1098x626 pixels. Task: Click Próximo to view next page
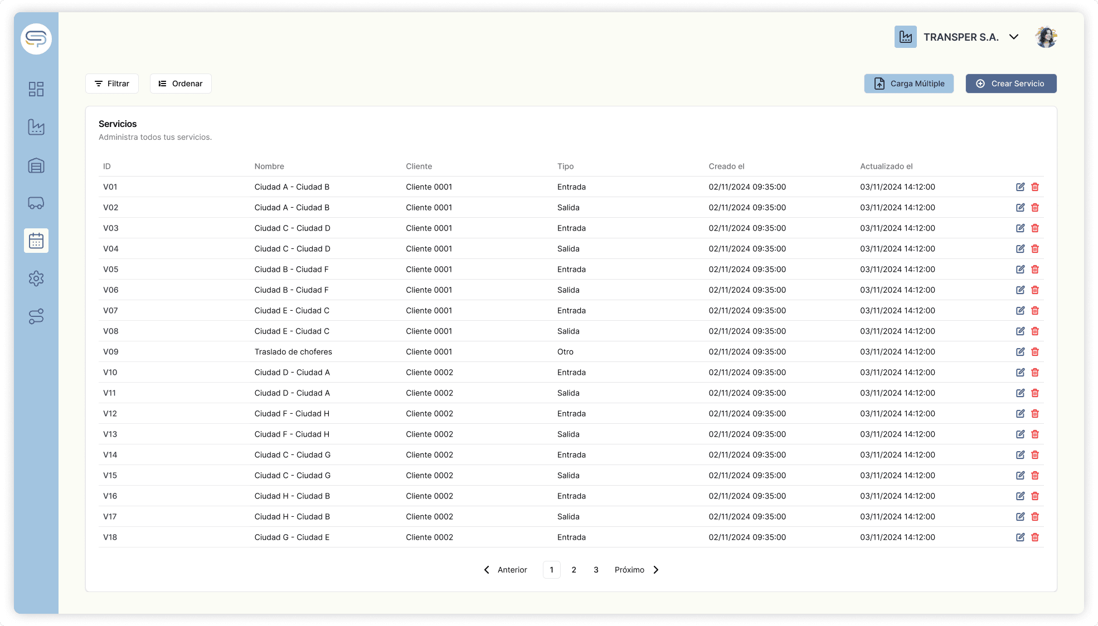click(x=630, y=570)
